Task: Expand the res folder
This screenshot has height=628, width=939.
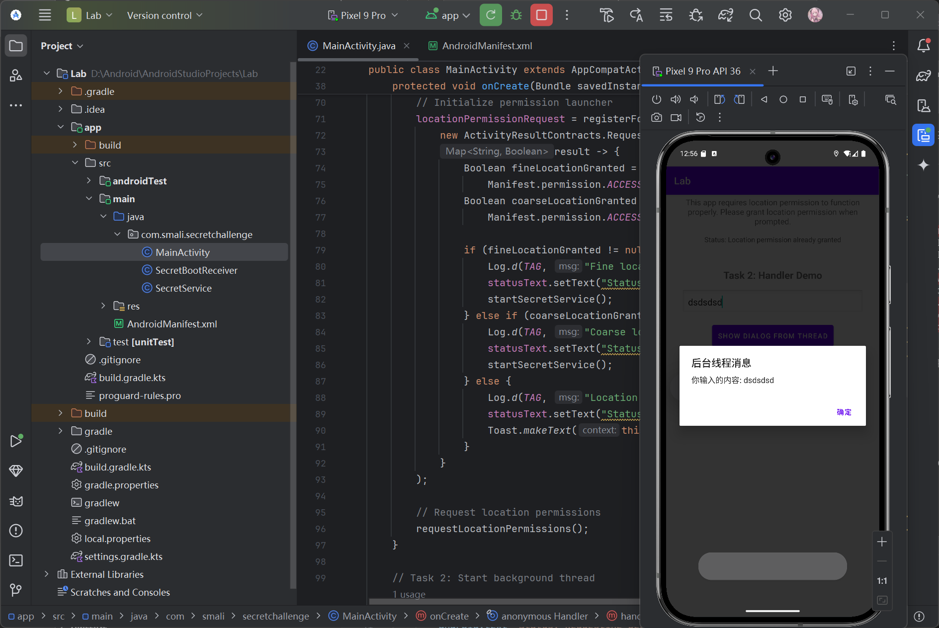Action: pyautogui.click(x=103, y=306)
